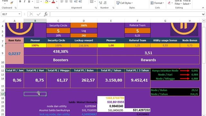Launch the Number format dialog
The width and height of the screenshot is (206, 116).
pyautogui.click(x=113, y=8)
